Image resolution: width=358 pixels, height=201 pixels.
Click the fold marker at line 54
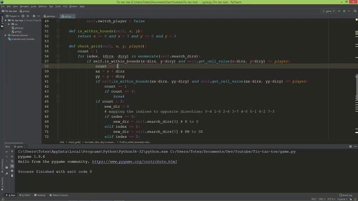(x=58, y=46)
